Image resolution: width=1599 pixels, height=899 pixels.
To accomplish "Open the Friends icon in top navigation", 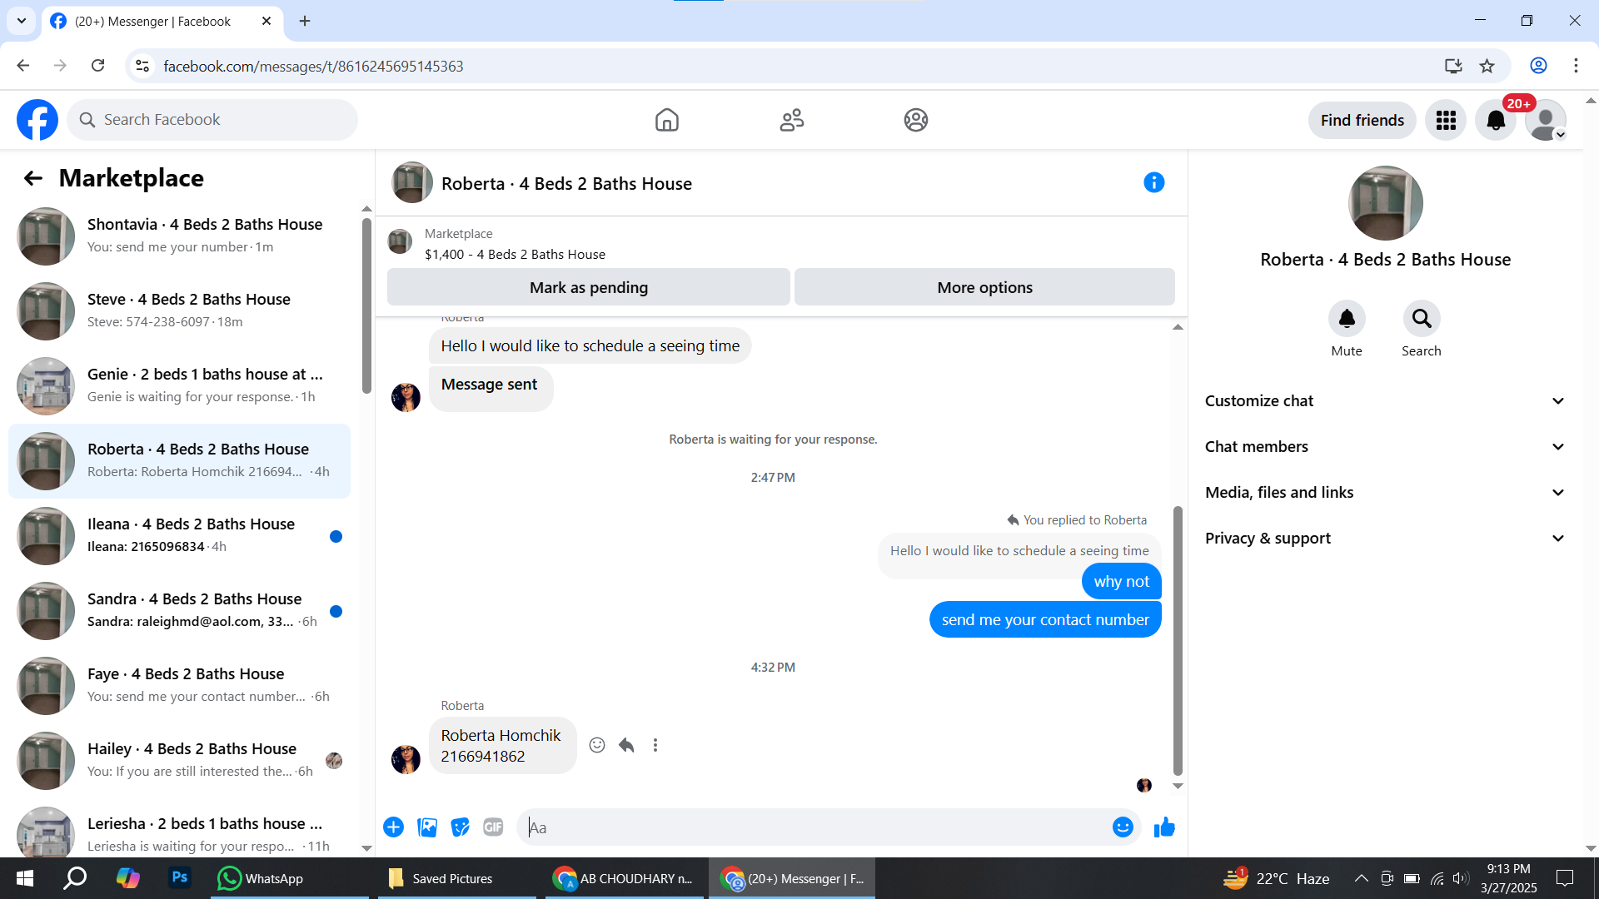I will [792, 120].
